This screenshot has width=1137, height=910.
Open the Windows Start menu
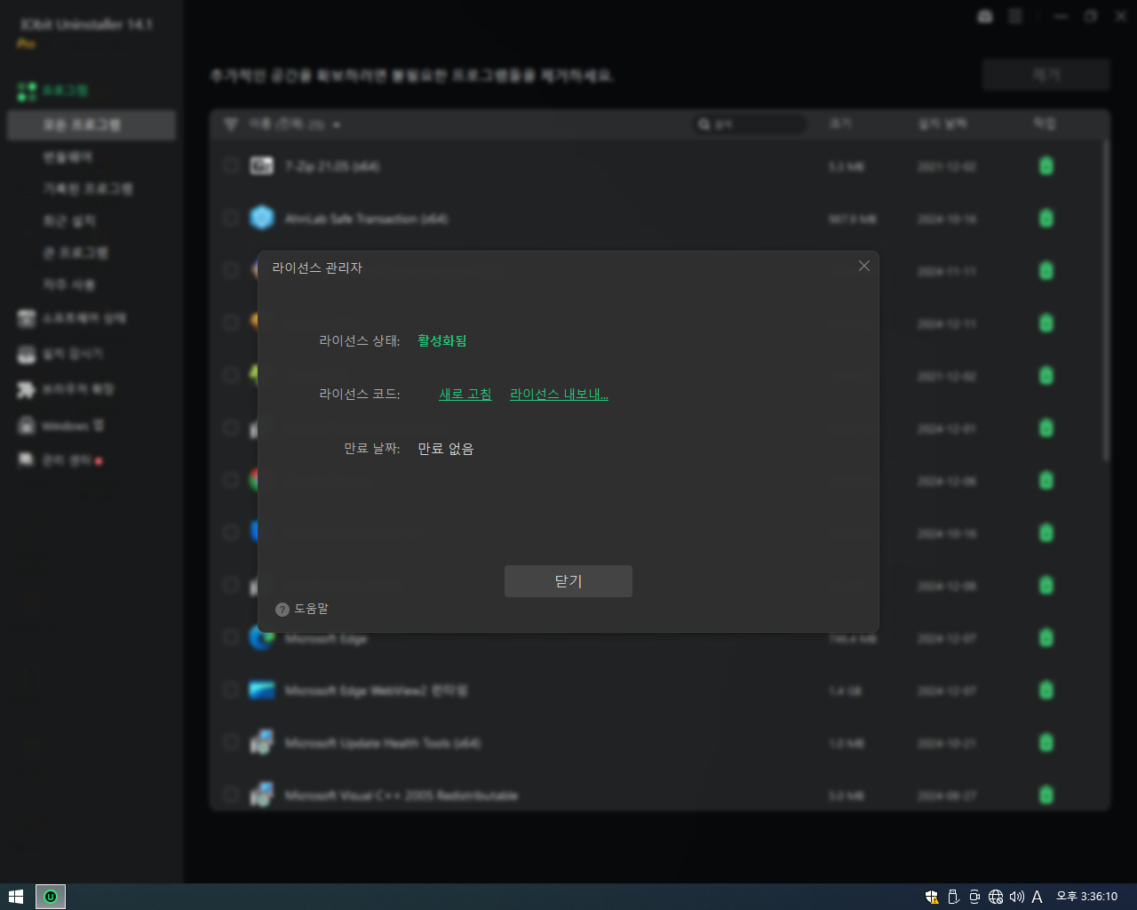(16, 897)
